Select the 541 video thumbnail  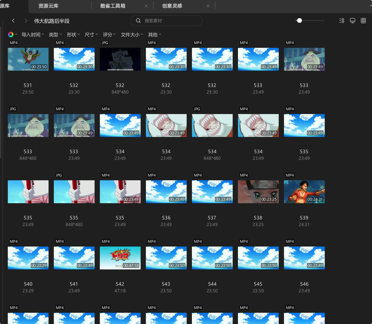click(74, 258)
